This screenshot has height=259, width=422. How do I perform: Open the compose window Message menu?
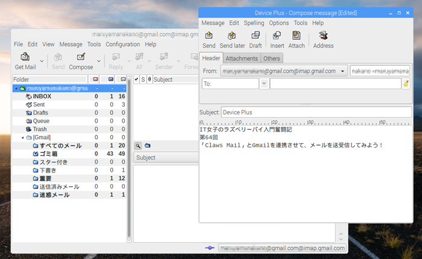click(x=213, y=23)
